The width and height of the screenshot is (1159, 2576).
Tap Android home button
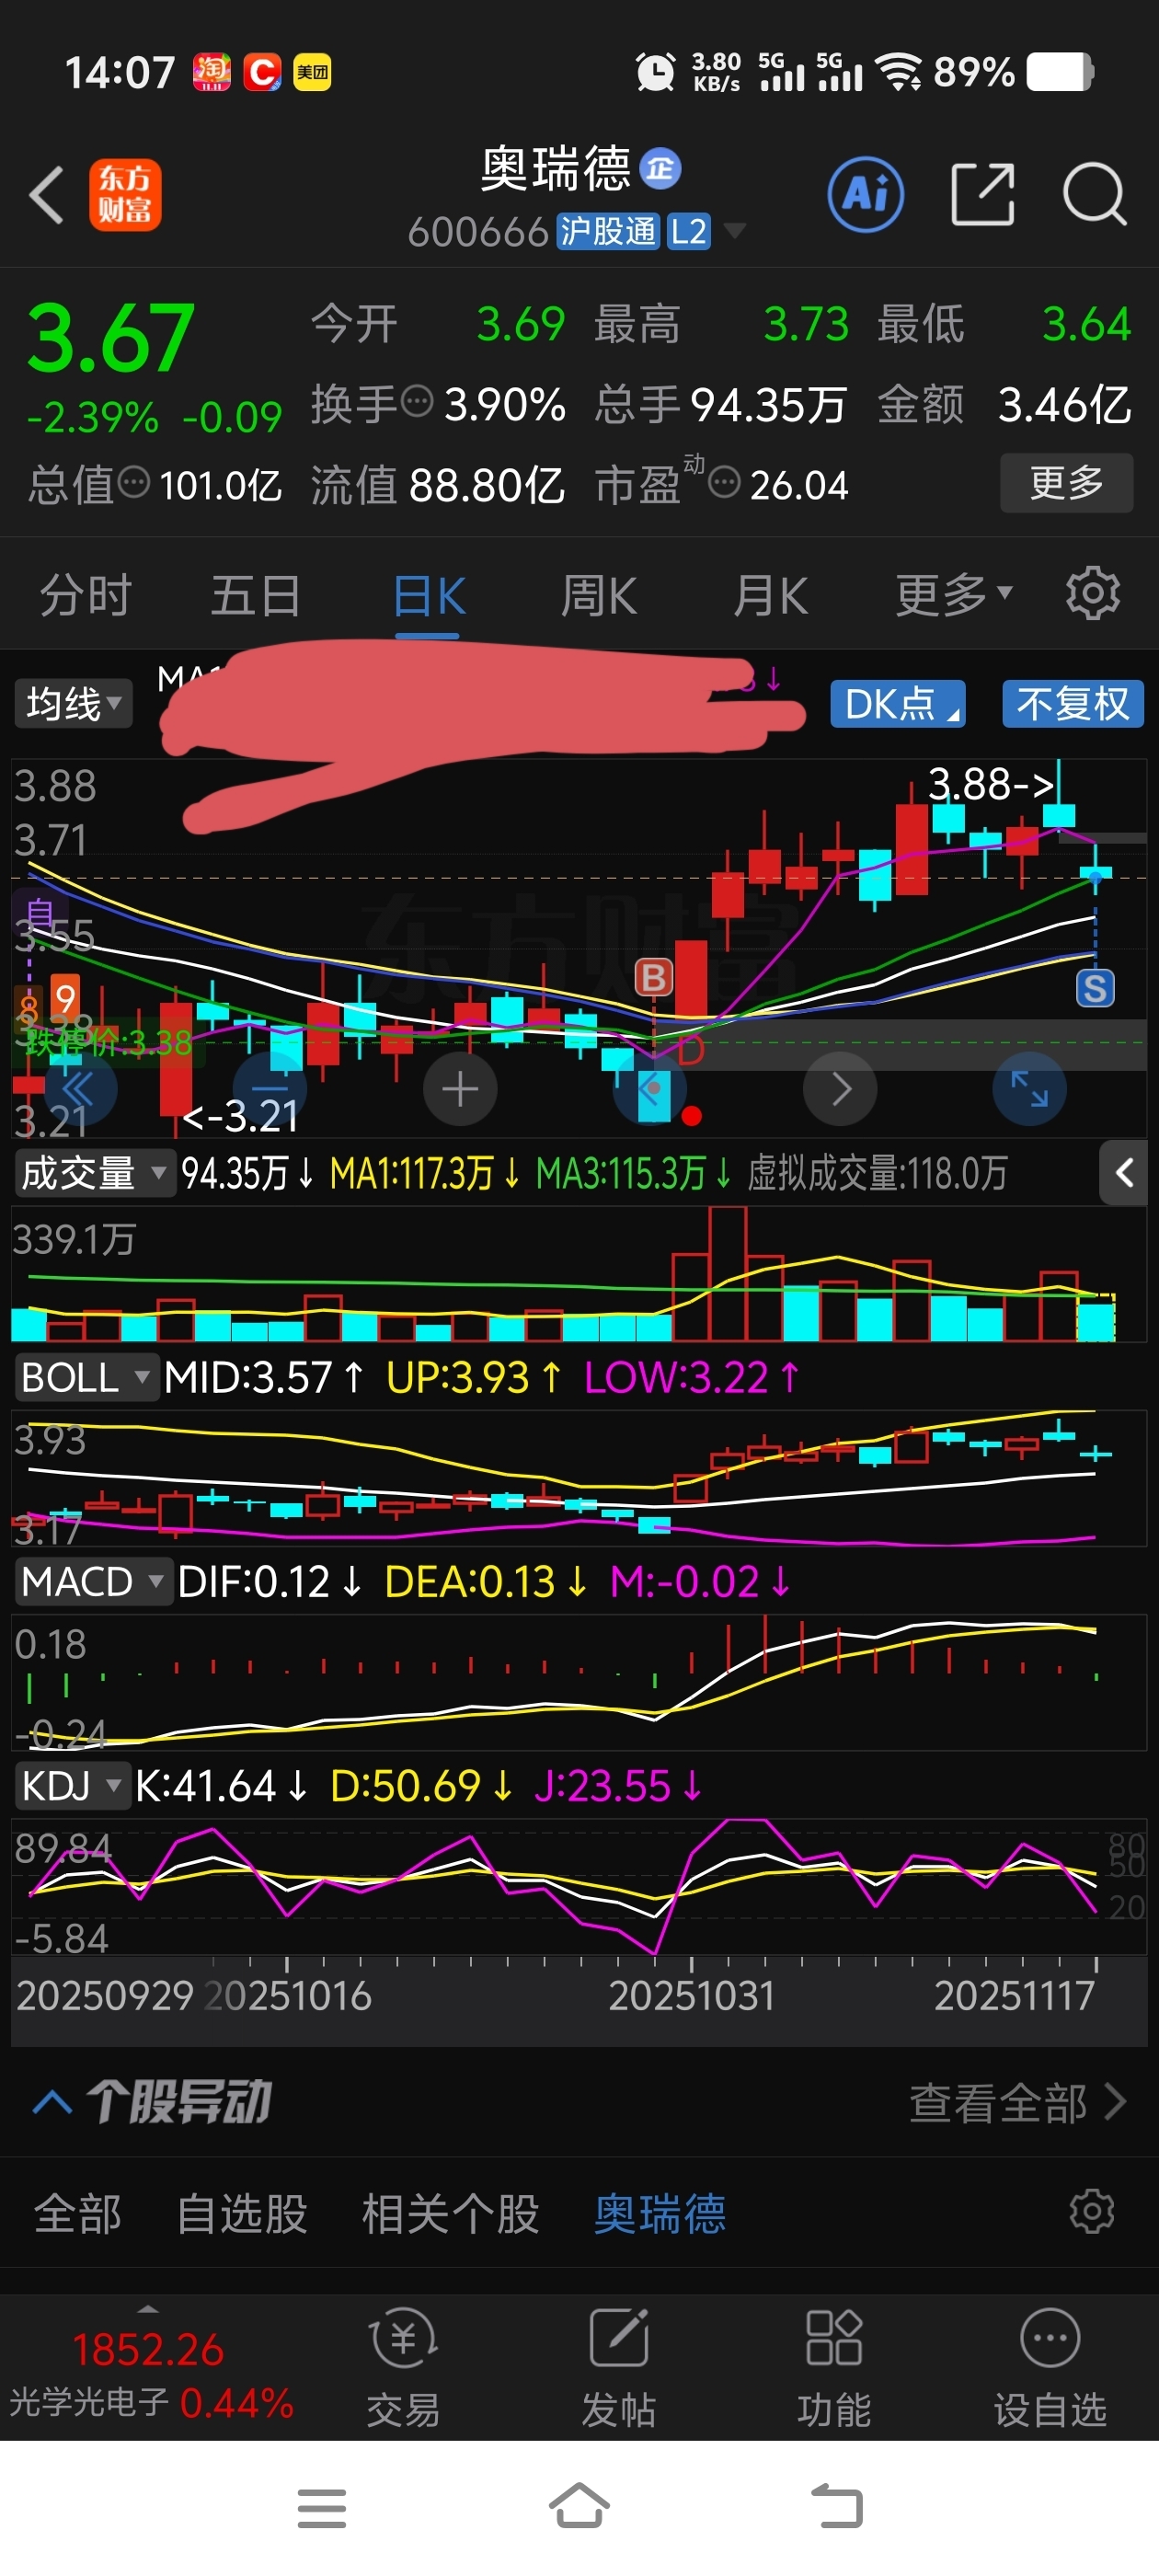(x=579, y=2506)
